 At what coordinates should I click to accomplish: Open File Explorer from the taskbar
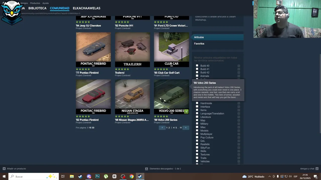[x=72, y=176]
